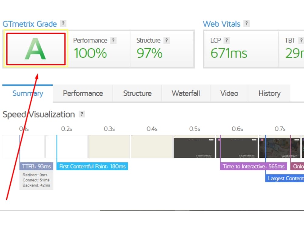Switch to the Summary tab
Screen dimensions: 304x228
(28, 93)
